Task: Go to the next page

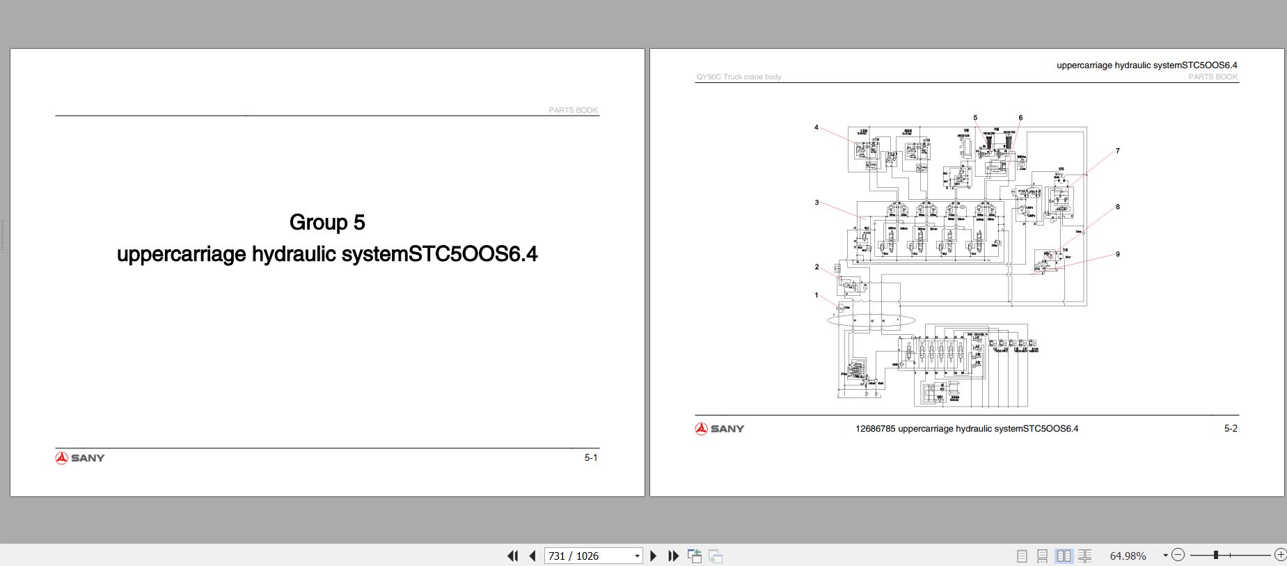Action: [x=653, y=556]
